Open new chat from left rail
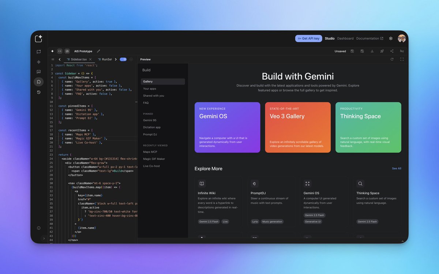Screen dimensions: 439x274 click(38, 52)
